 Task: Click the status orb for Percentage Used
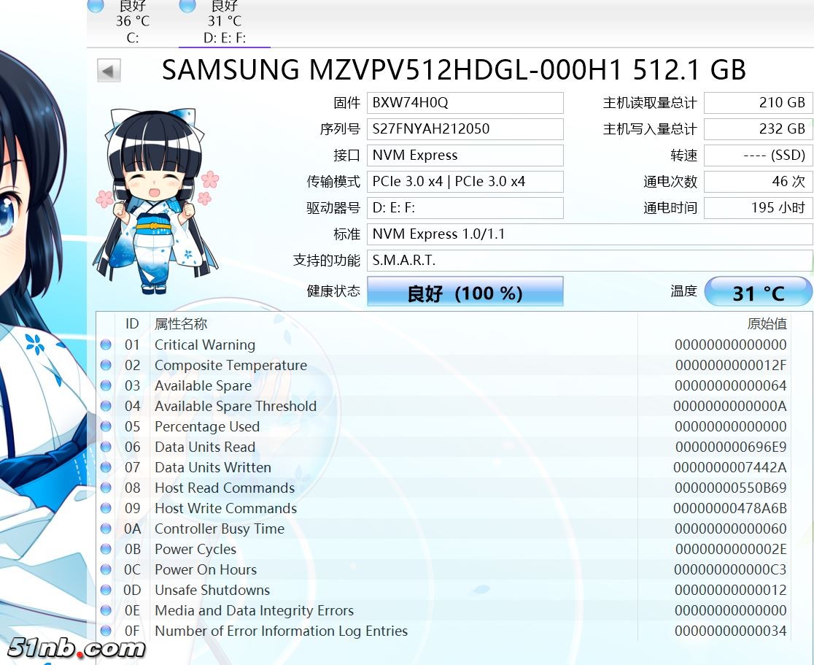pyautogui.click(x=106, y=426)
